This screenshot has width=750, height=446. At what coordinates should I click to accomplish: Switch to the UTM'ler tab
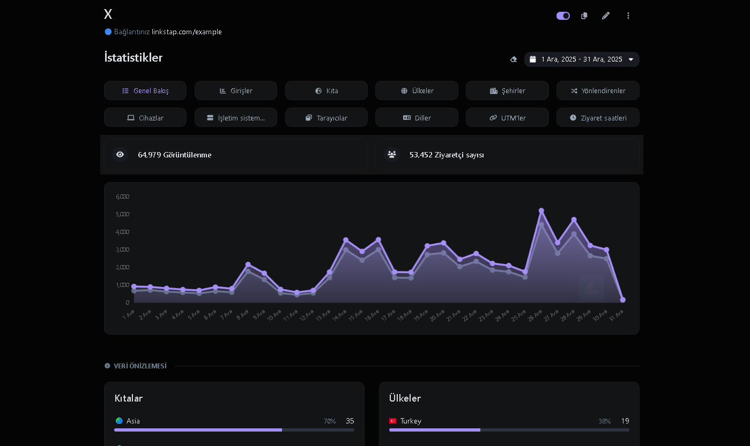tap(507, 117)
